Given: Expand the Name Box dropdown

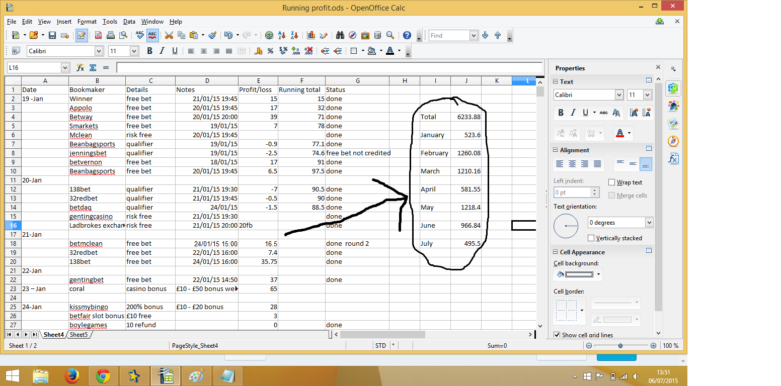Looking at the screenshot, I should (65, 67).
